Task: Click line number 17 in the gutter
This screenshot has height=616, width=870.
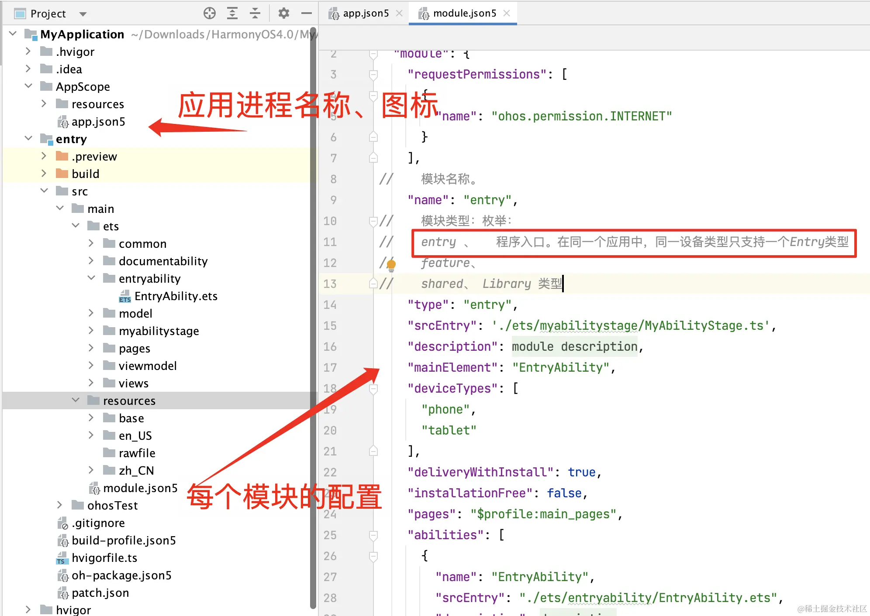Action: pyautogui.click(x=330, y=368)
